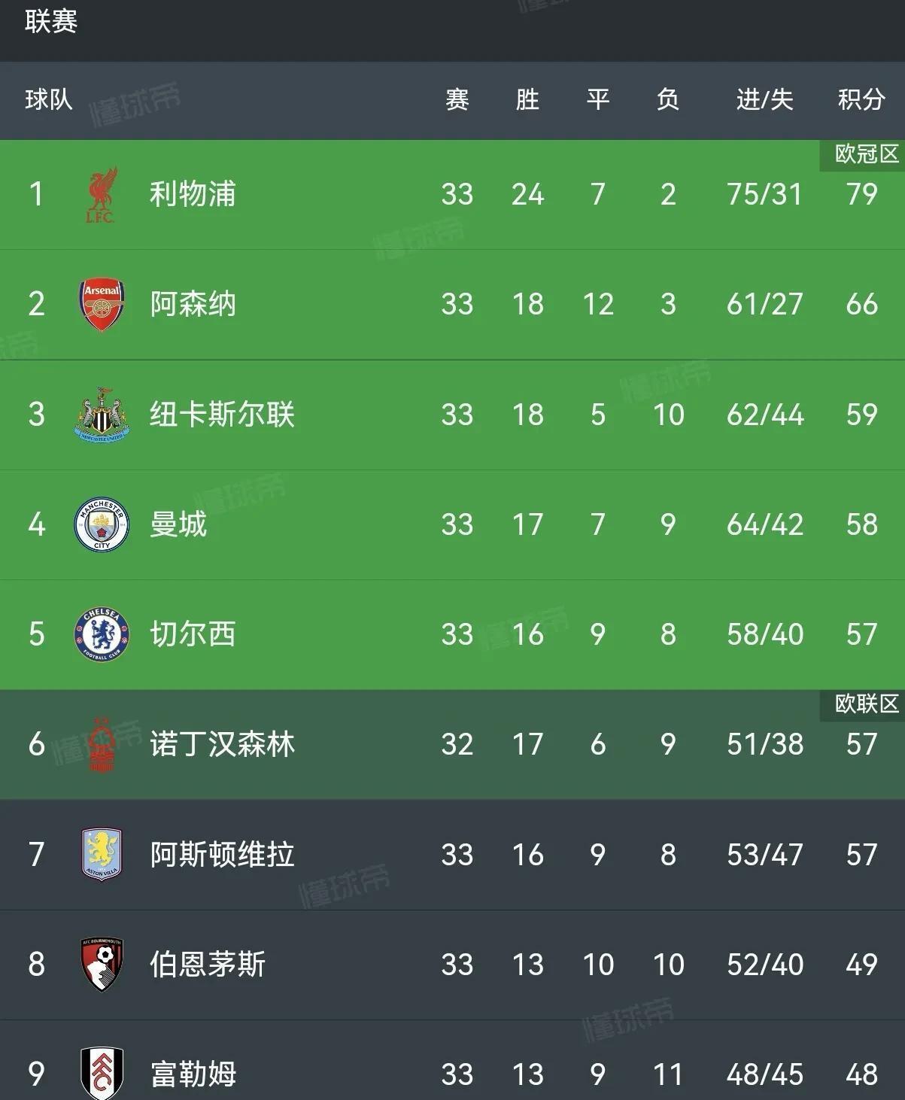Select the 纽卡斯尔联 team name
The height and width of the screenshot is (1100, 905).
point(222,415)
